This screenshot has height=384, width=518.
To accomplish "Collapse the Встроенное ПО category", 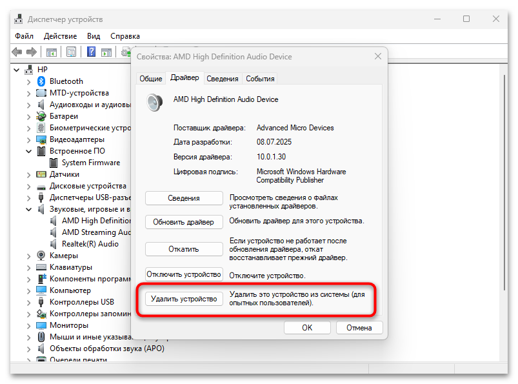I will 29,152.
